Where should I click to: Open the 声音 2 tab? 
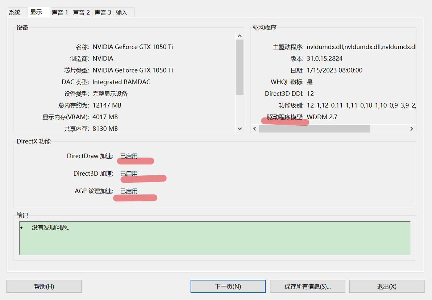[81, 12]
